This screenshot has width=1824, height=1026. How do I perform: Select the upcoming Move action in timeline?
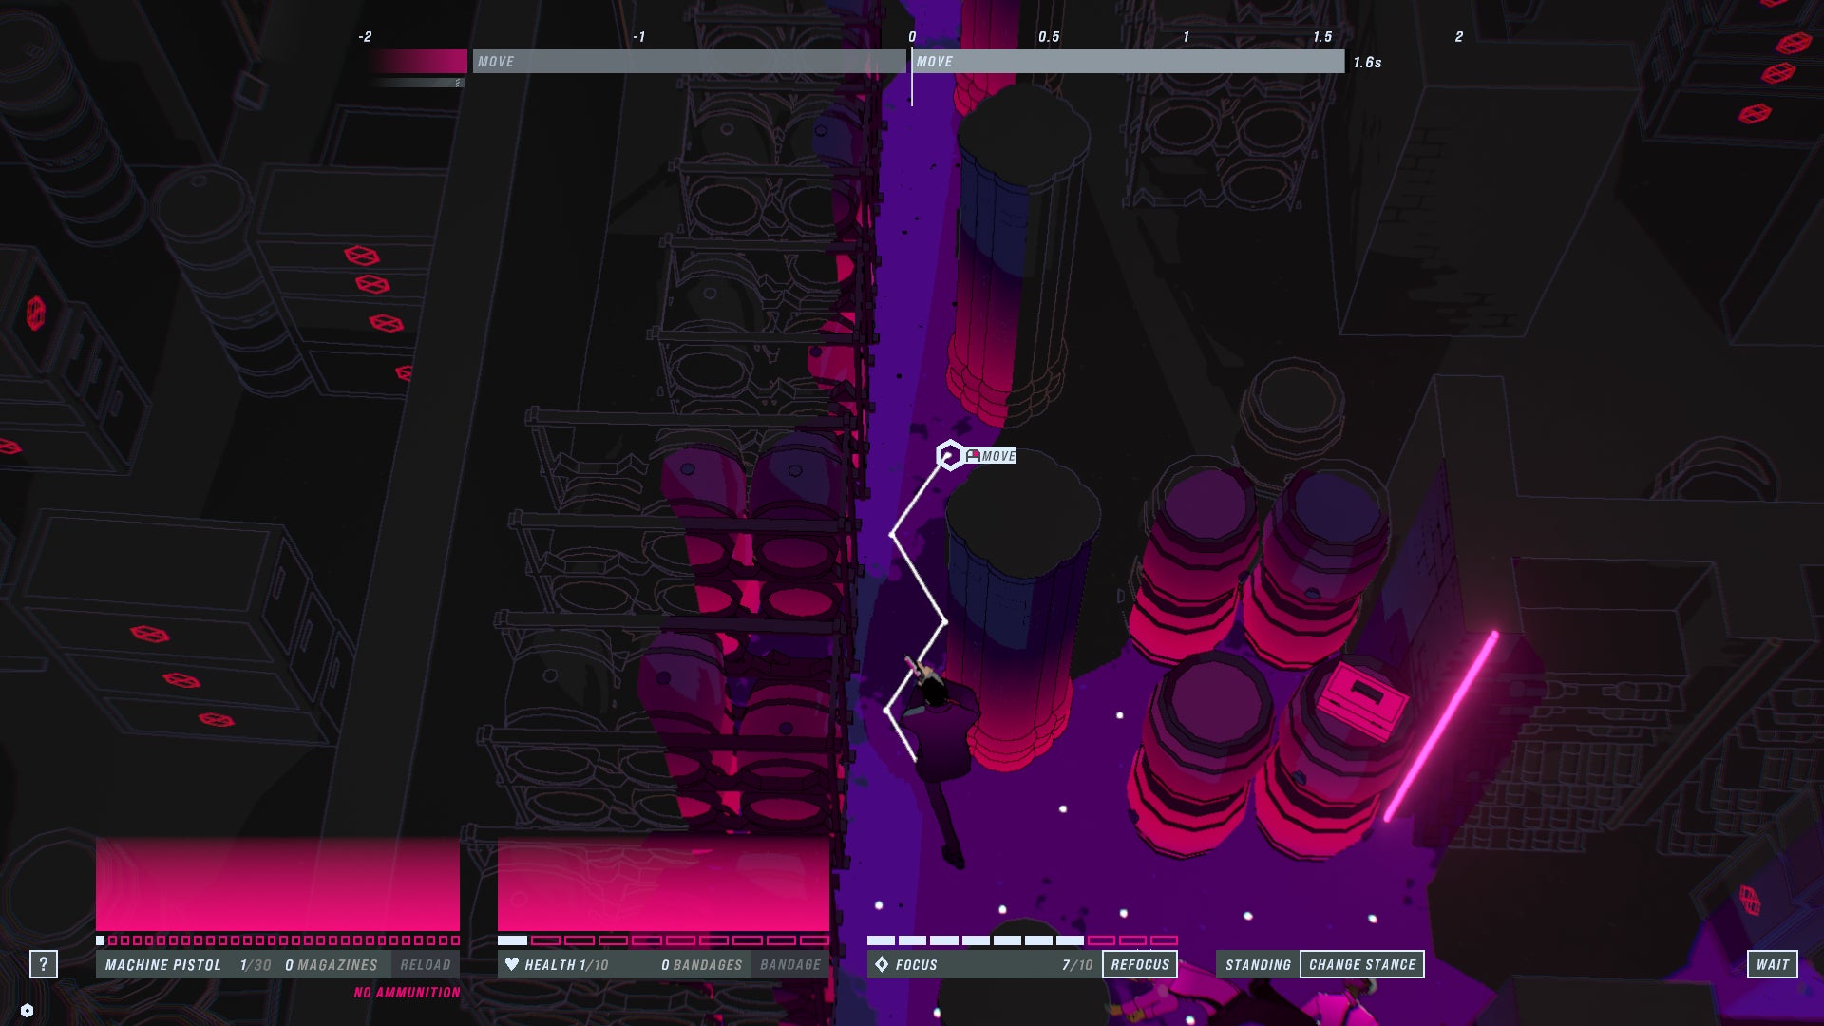click(1128, 62)
